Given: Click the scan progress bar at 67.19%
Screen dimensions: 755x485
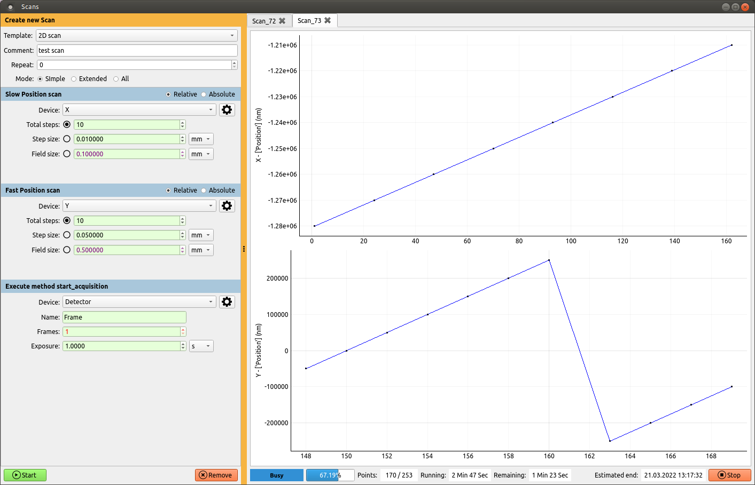Looking at the screenshot, I should click(330, 475).
